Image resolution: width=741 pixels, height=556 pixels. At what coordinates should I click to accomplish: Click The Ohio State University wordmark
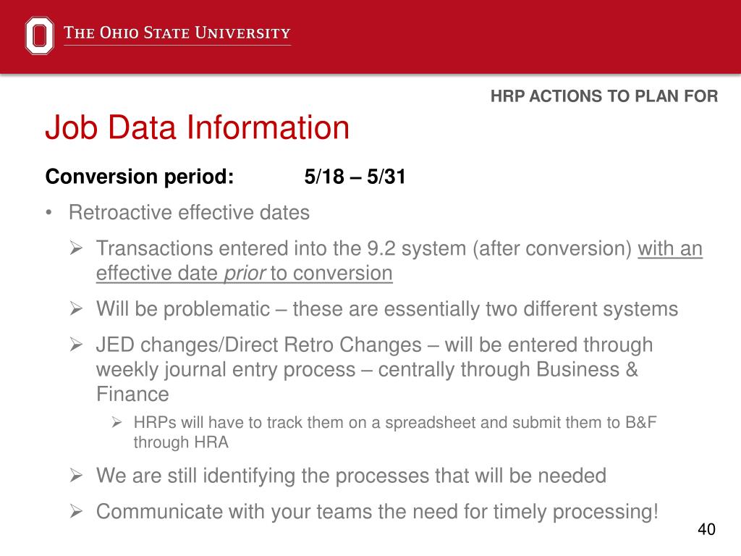pyautogui.click(x=177, y=33)
